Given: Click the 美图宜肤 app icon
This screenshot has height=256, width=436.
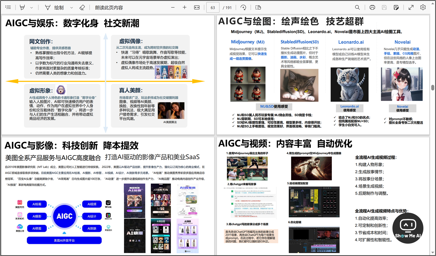Looking at the screenshot, I should [108, 227].
